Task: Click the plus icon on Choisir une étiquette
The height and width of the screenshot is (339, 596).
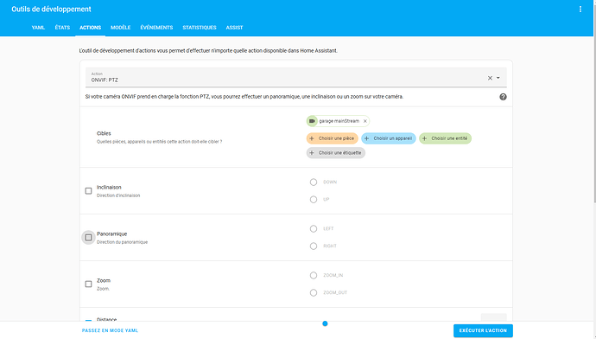Action: tap(312, 153)
